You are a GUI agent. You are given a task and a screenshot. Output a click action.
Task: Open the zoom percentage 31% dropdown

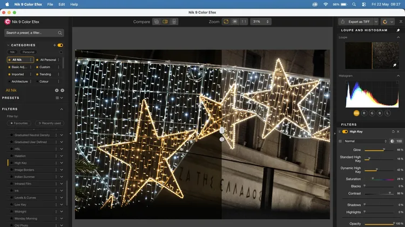tap(261, 22)
